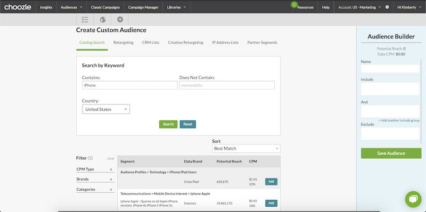Click the Cross Pixel brand cell
The width and height of the screenshot is (426, 212).
(192, 182)
